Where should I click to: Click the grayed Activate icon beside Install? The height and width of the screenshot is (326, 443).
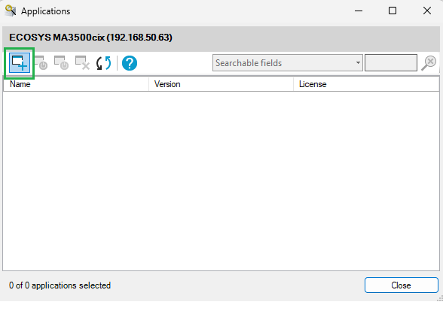tap(41, 63)
